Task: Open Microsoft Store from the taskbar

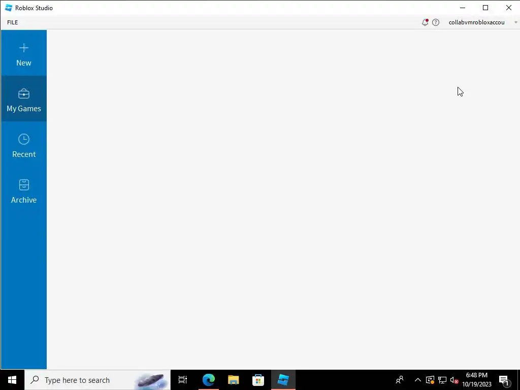Action: tap(258, 380)
